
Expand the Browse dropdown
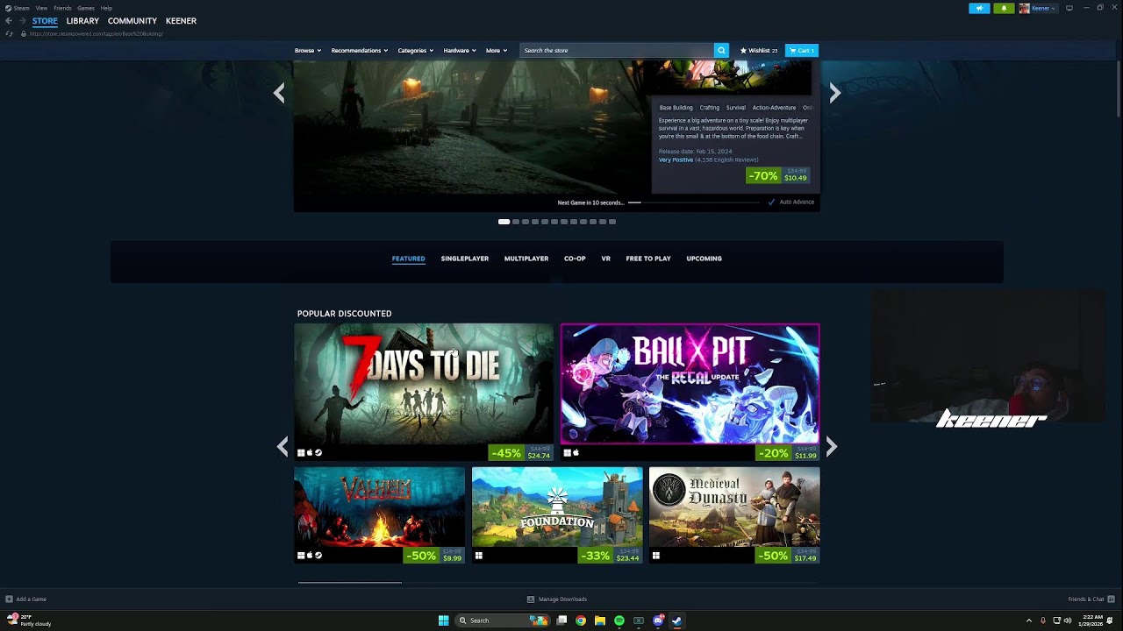[x=308, y=51]
